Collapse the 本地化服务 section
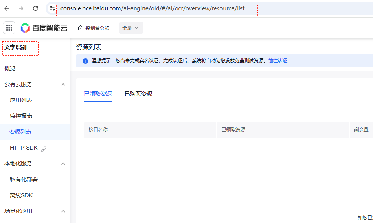Viewport: 373px width, 223px height. click(63, 164)
